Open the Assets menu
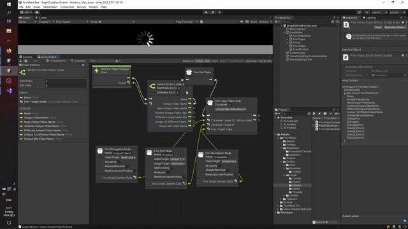The height and width of the screenshot is (229, 408). click(x=37, y=7)
